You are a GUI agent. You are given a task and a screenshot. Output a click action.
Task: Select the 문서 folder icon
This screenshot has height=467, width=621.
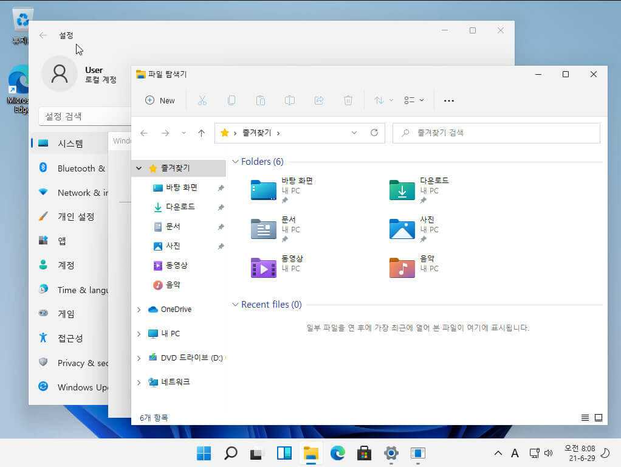(x=263, y=229)
